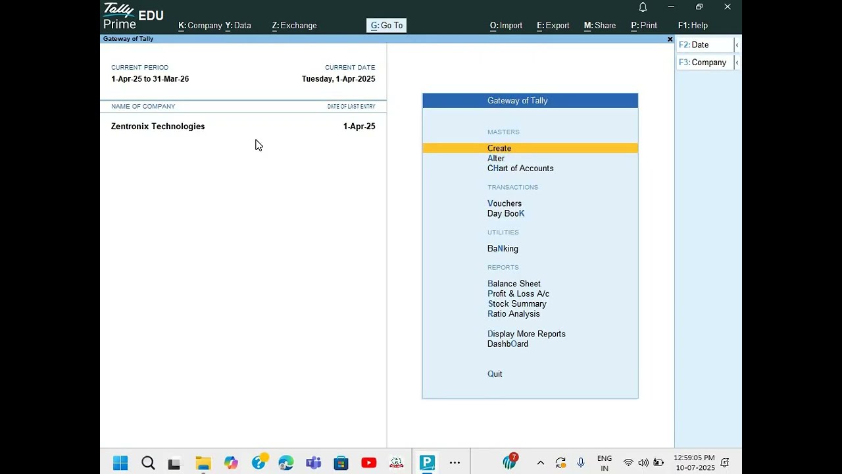
Task: Click the Tally Prime EDU logo
Action: [x=134, y=16]
